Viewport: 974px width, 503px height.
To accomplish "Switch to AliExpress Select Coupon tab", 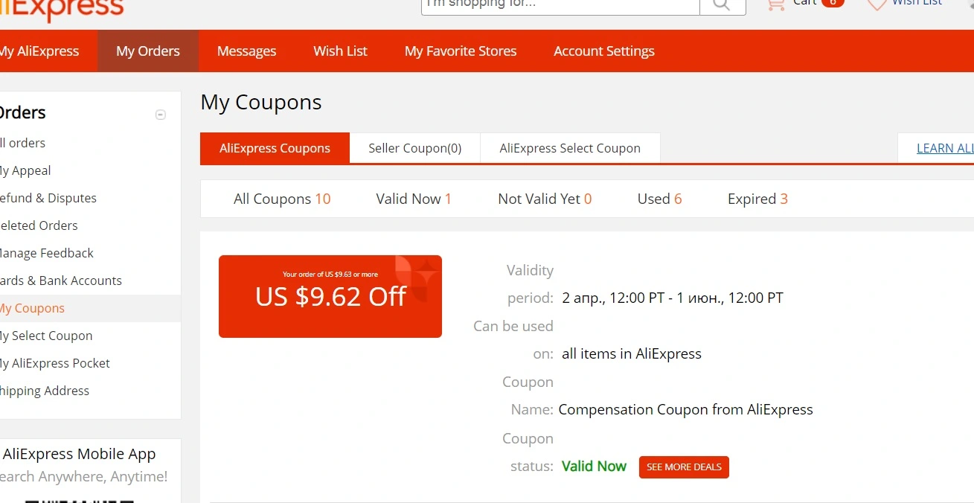I will [x=570, y=148].
